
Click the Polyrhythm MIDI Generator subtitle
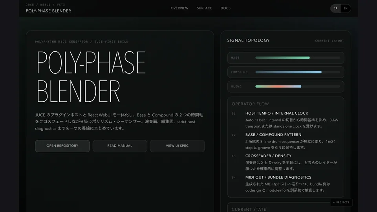coord(82,42)
